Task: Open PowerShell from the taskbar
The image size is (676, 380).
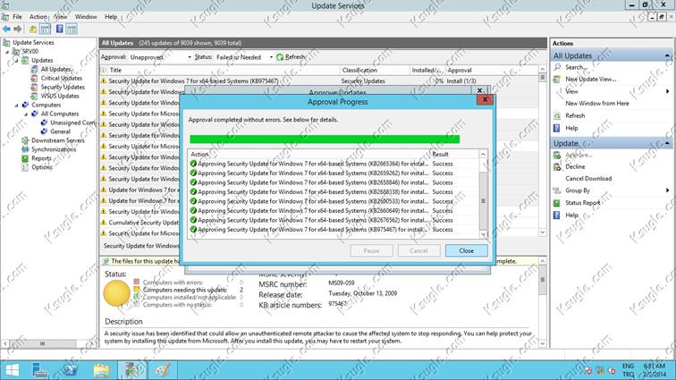Action: coord(70,370)
